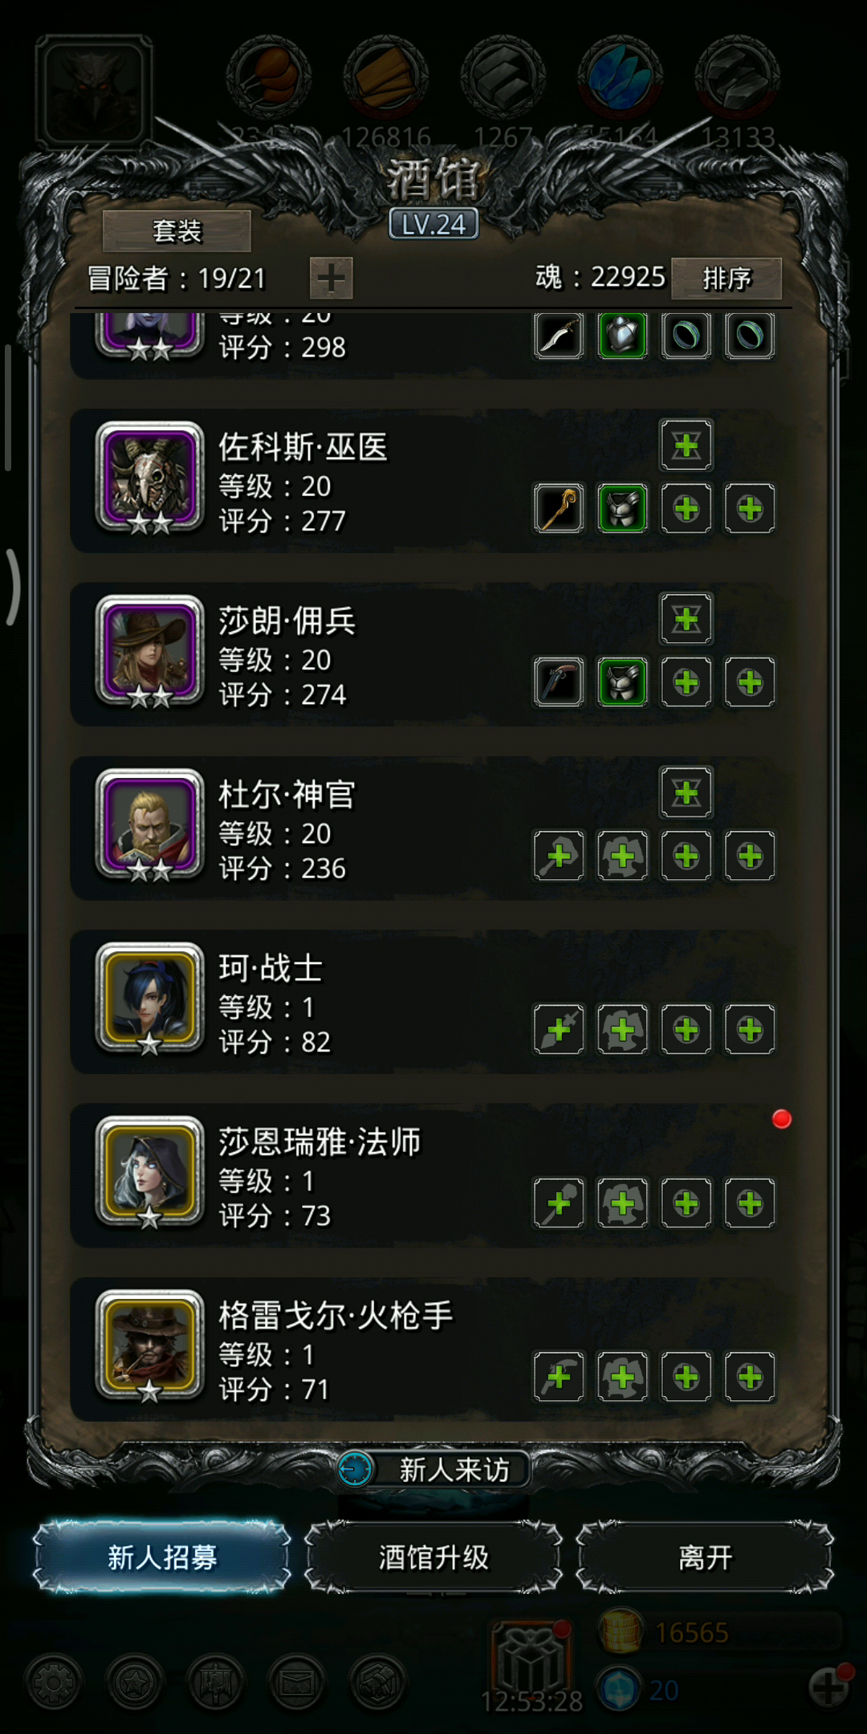Select 佐科斯·巫医 green armor slot
867x1734 pixels.
click(x=622, y=509)
